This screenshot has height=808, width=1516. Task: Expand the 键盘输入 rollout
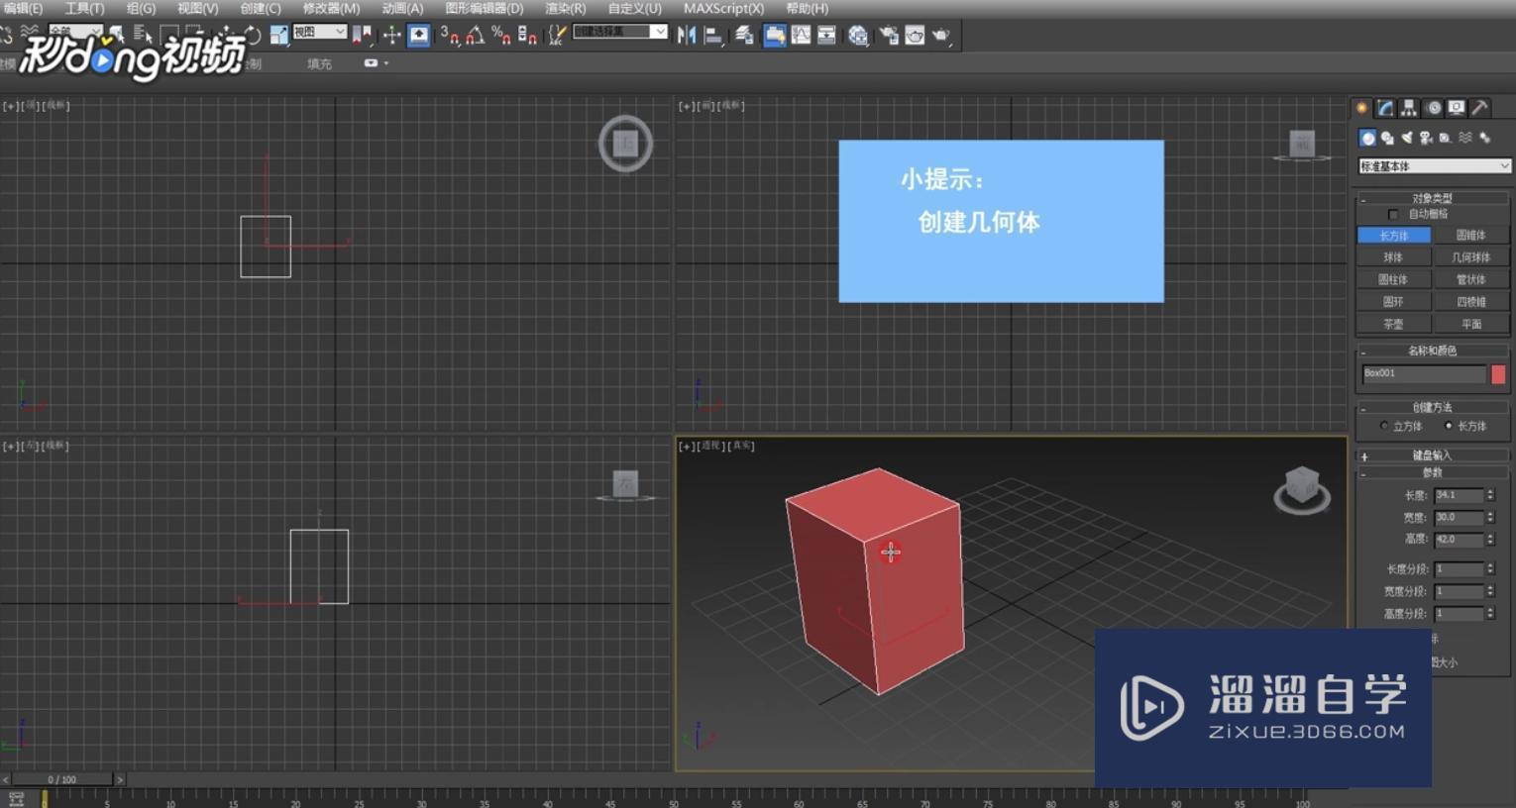point(1432,455)
